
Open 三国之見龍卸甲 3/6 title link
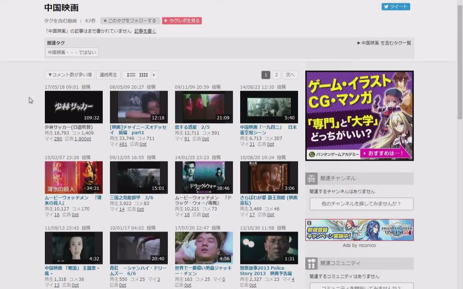tap(132, 198)
